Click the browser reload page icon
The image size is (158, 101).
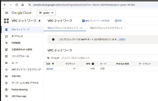[x=17, y=5]
